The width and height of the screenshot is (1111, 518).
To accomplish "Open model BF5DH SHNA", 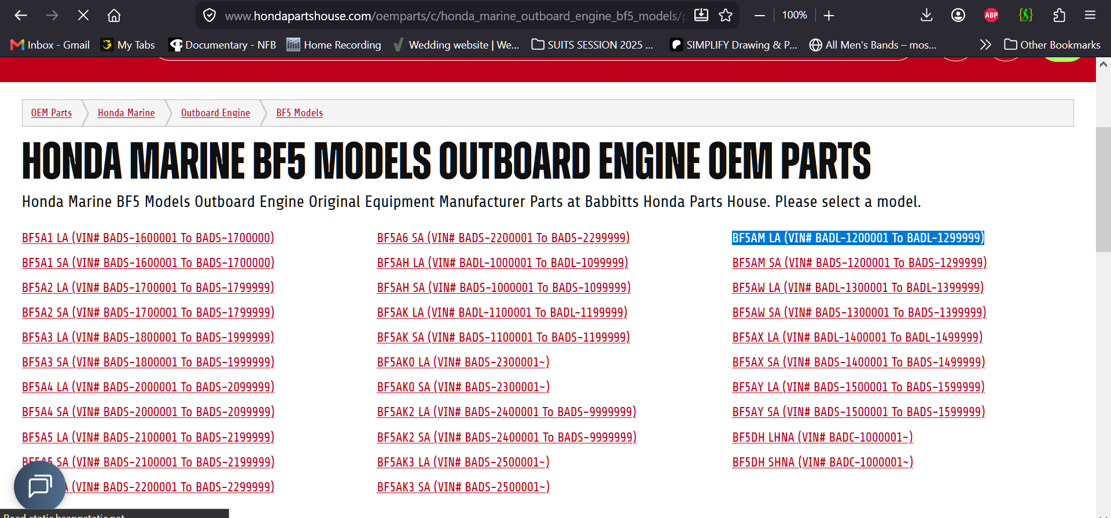I will click(x=823, y=462).
